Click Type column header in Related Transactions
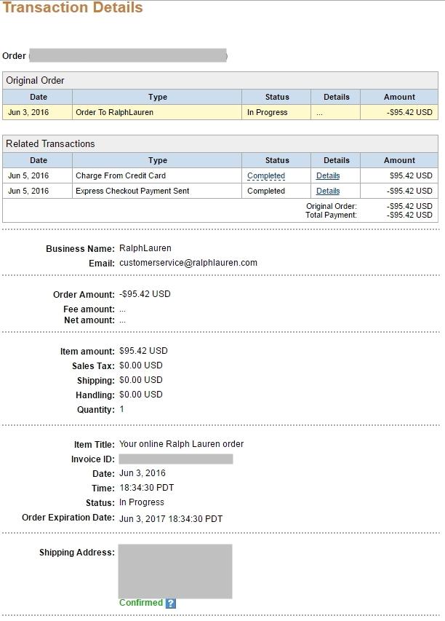The width and height of the screenshot is (445, 621). point(157,160)
